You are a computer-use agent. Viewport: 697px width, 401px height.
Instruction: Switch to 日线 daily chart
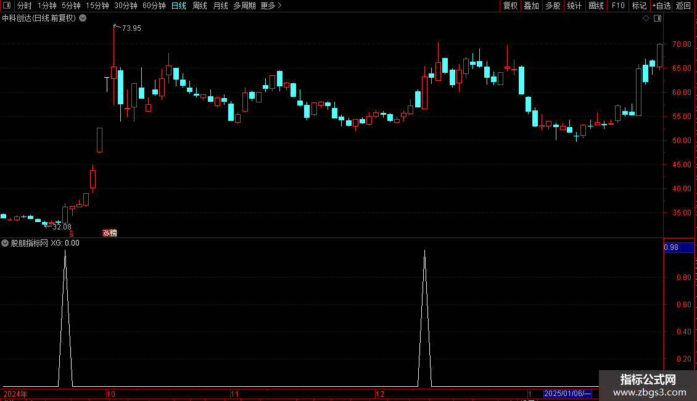point(179,6)
